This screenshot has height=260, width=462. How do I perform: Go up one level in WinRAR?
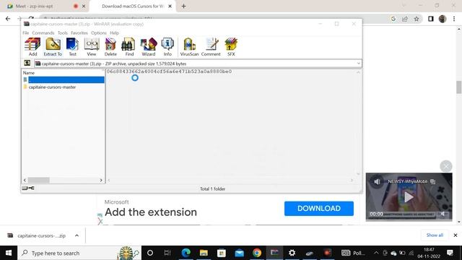coord(27,63)
